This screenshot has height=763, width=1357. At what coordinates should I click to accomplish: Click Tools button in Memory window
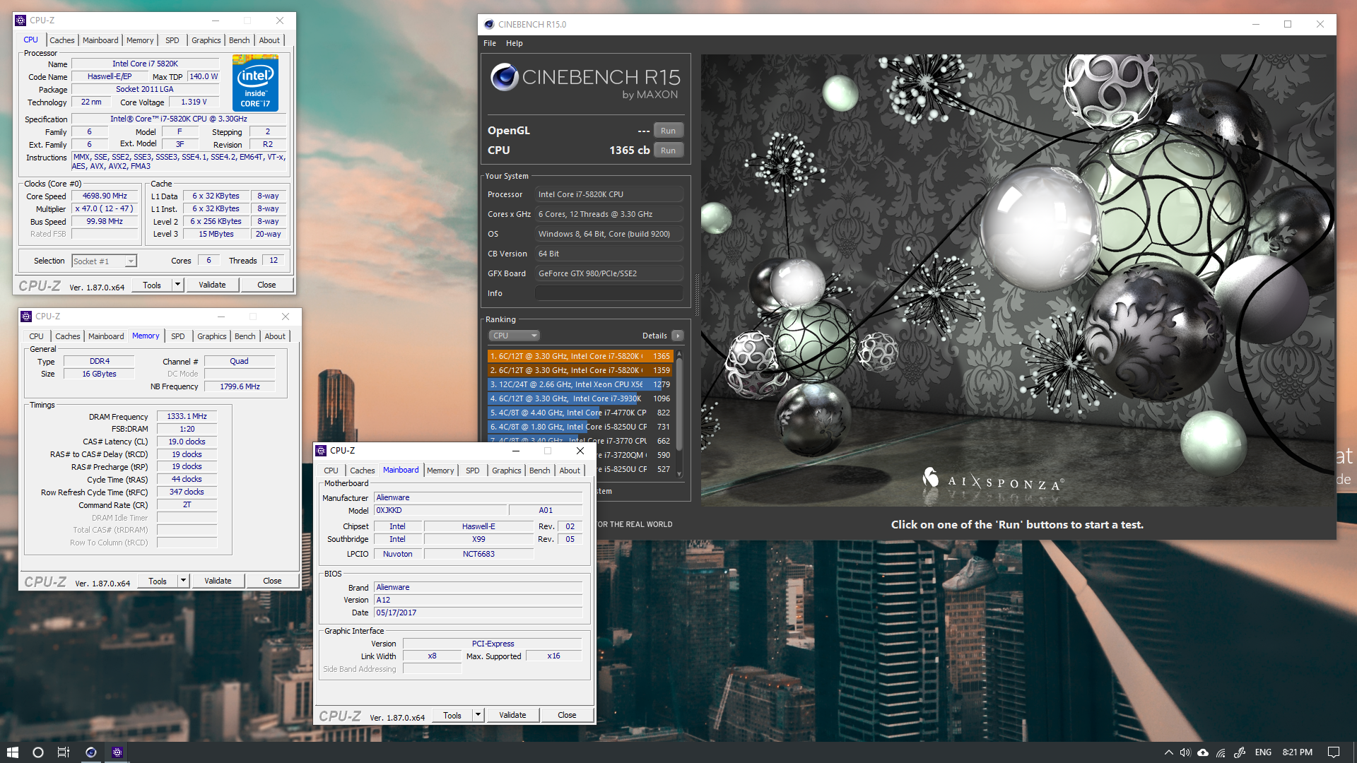point(158,581)
